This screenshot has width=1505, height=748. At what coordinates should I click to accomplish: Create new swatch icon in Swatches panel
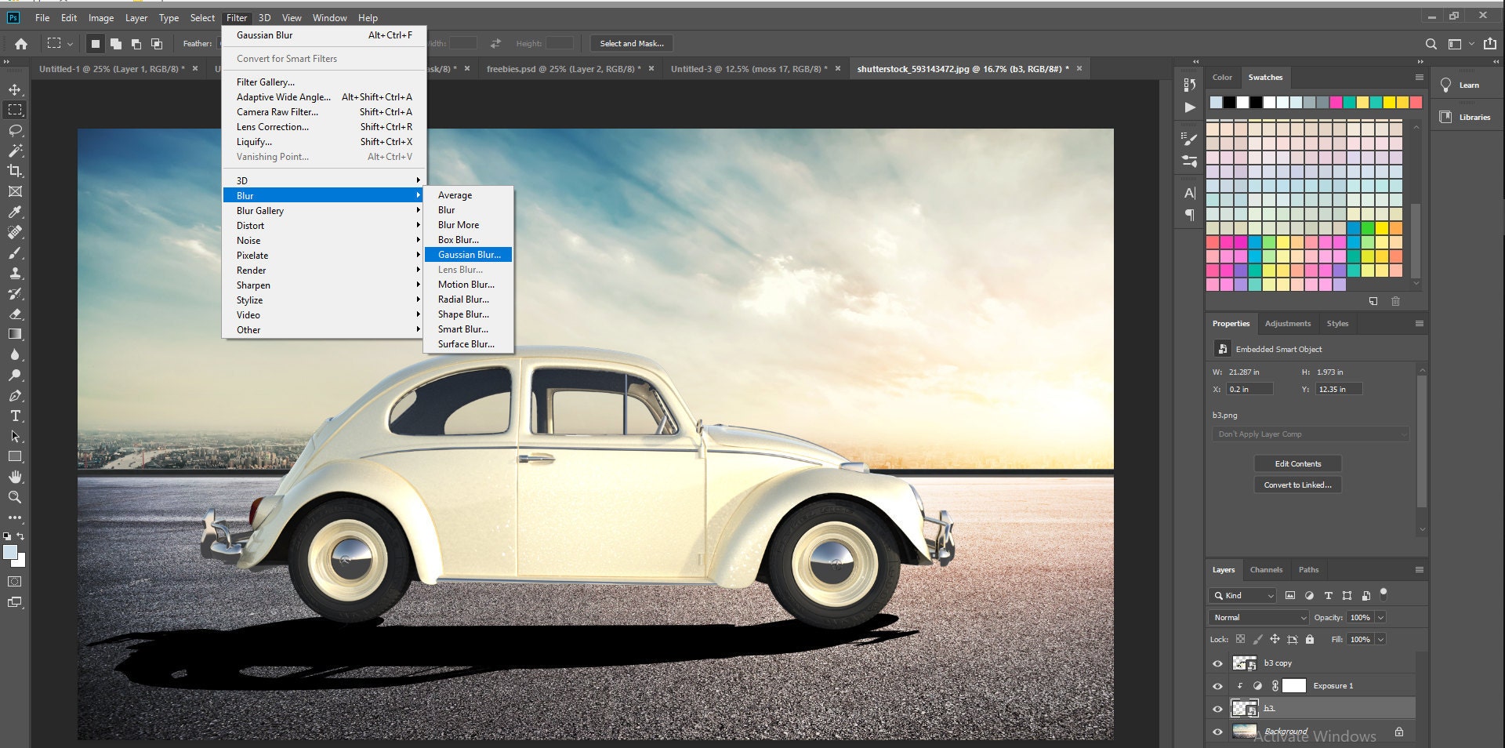pos(1373,301)
